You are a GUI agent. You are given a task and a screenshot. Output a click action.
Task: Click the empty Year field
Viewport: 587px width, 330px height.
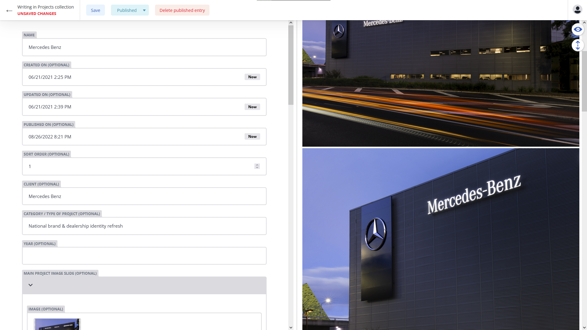click(x=144, y=256)
